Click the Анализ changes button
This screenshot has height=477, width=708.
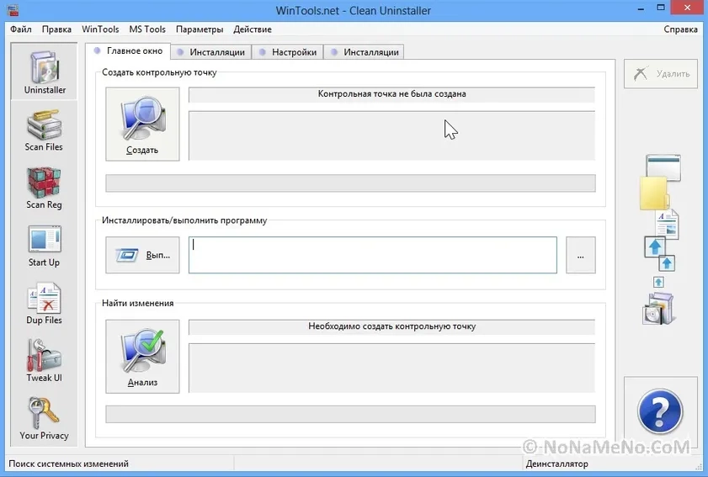(x=142, y=357)
